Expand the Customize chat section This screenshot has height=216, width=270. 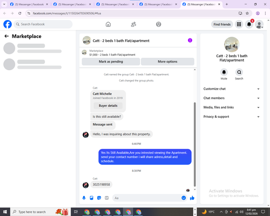point(232,89)
